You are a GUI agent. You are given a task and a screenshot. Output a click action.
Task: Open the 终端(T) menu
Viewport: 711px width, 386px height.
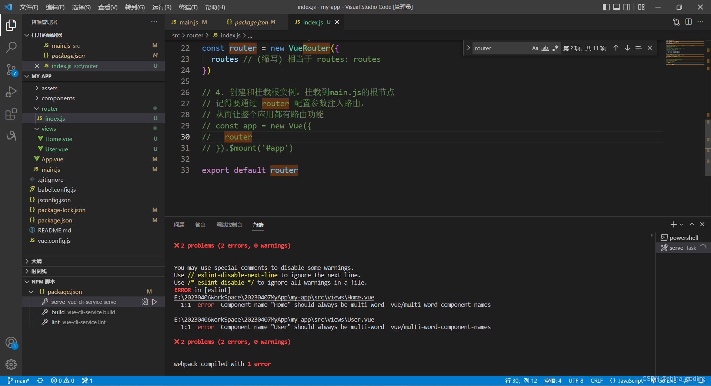pyautogui.click(x=188, y=7)
